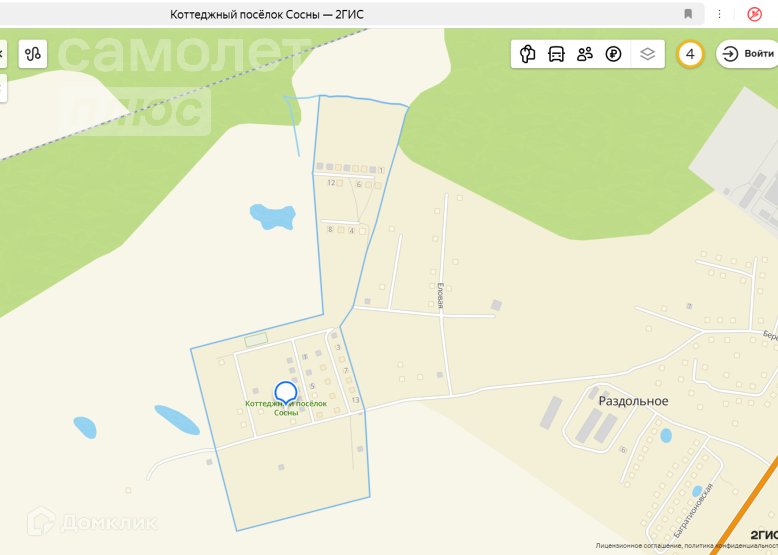Open the people icon in map toolbar
This screenshot has width=778, height=555.
click(x=585, y=54)
